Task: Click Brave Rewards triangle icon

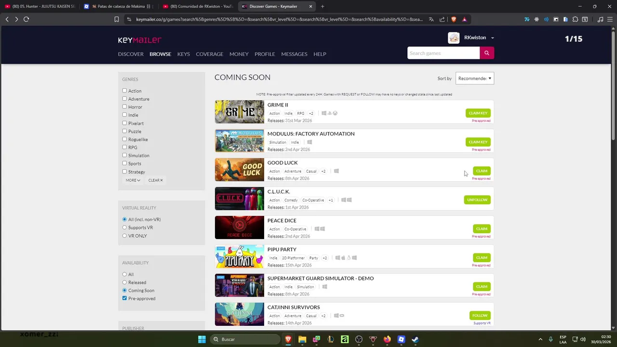Action: (x=464, y=19)
